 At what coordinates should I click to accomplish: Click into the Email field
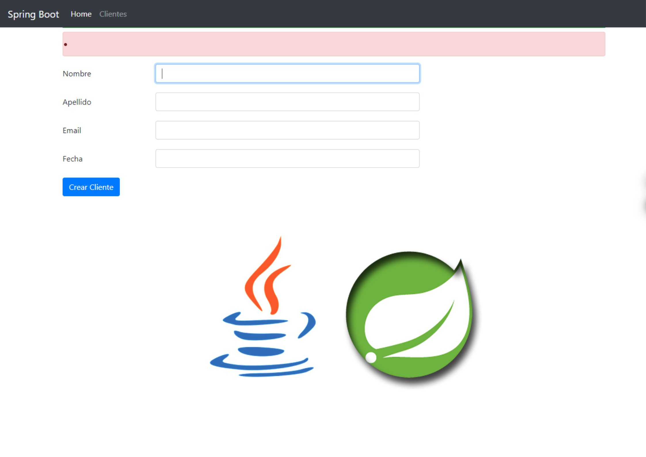click(x=287, y=130)
